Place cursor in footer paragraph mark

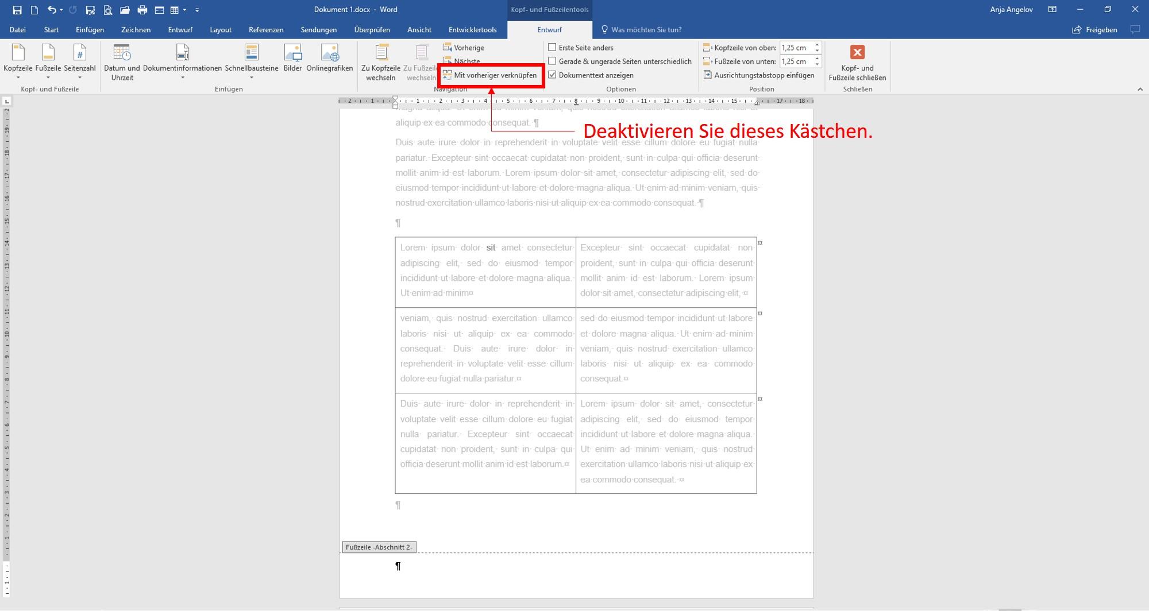398,566
